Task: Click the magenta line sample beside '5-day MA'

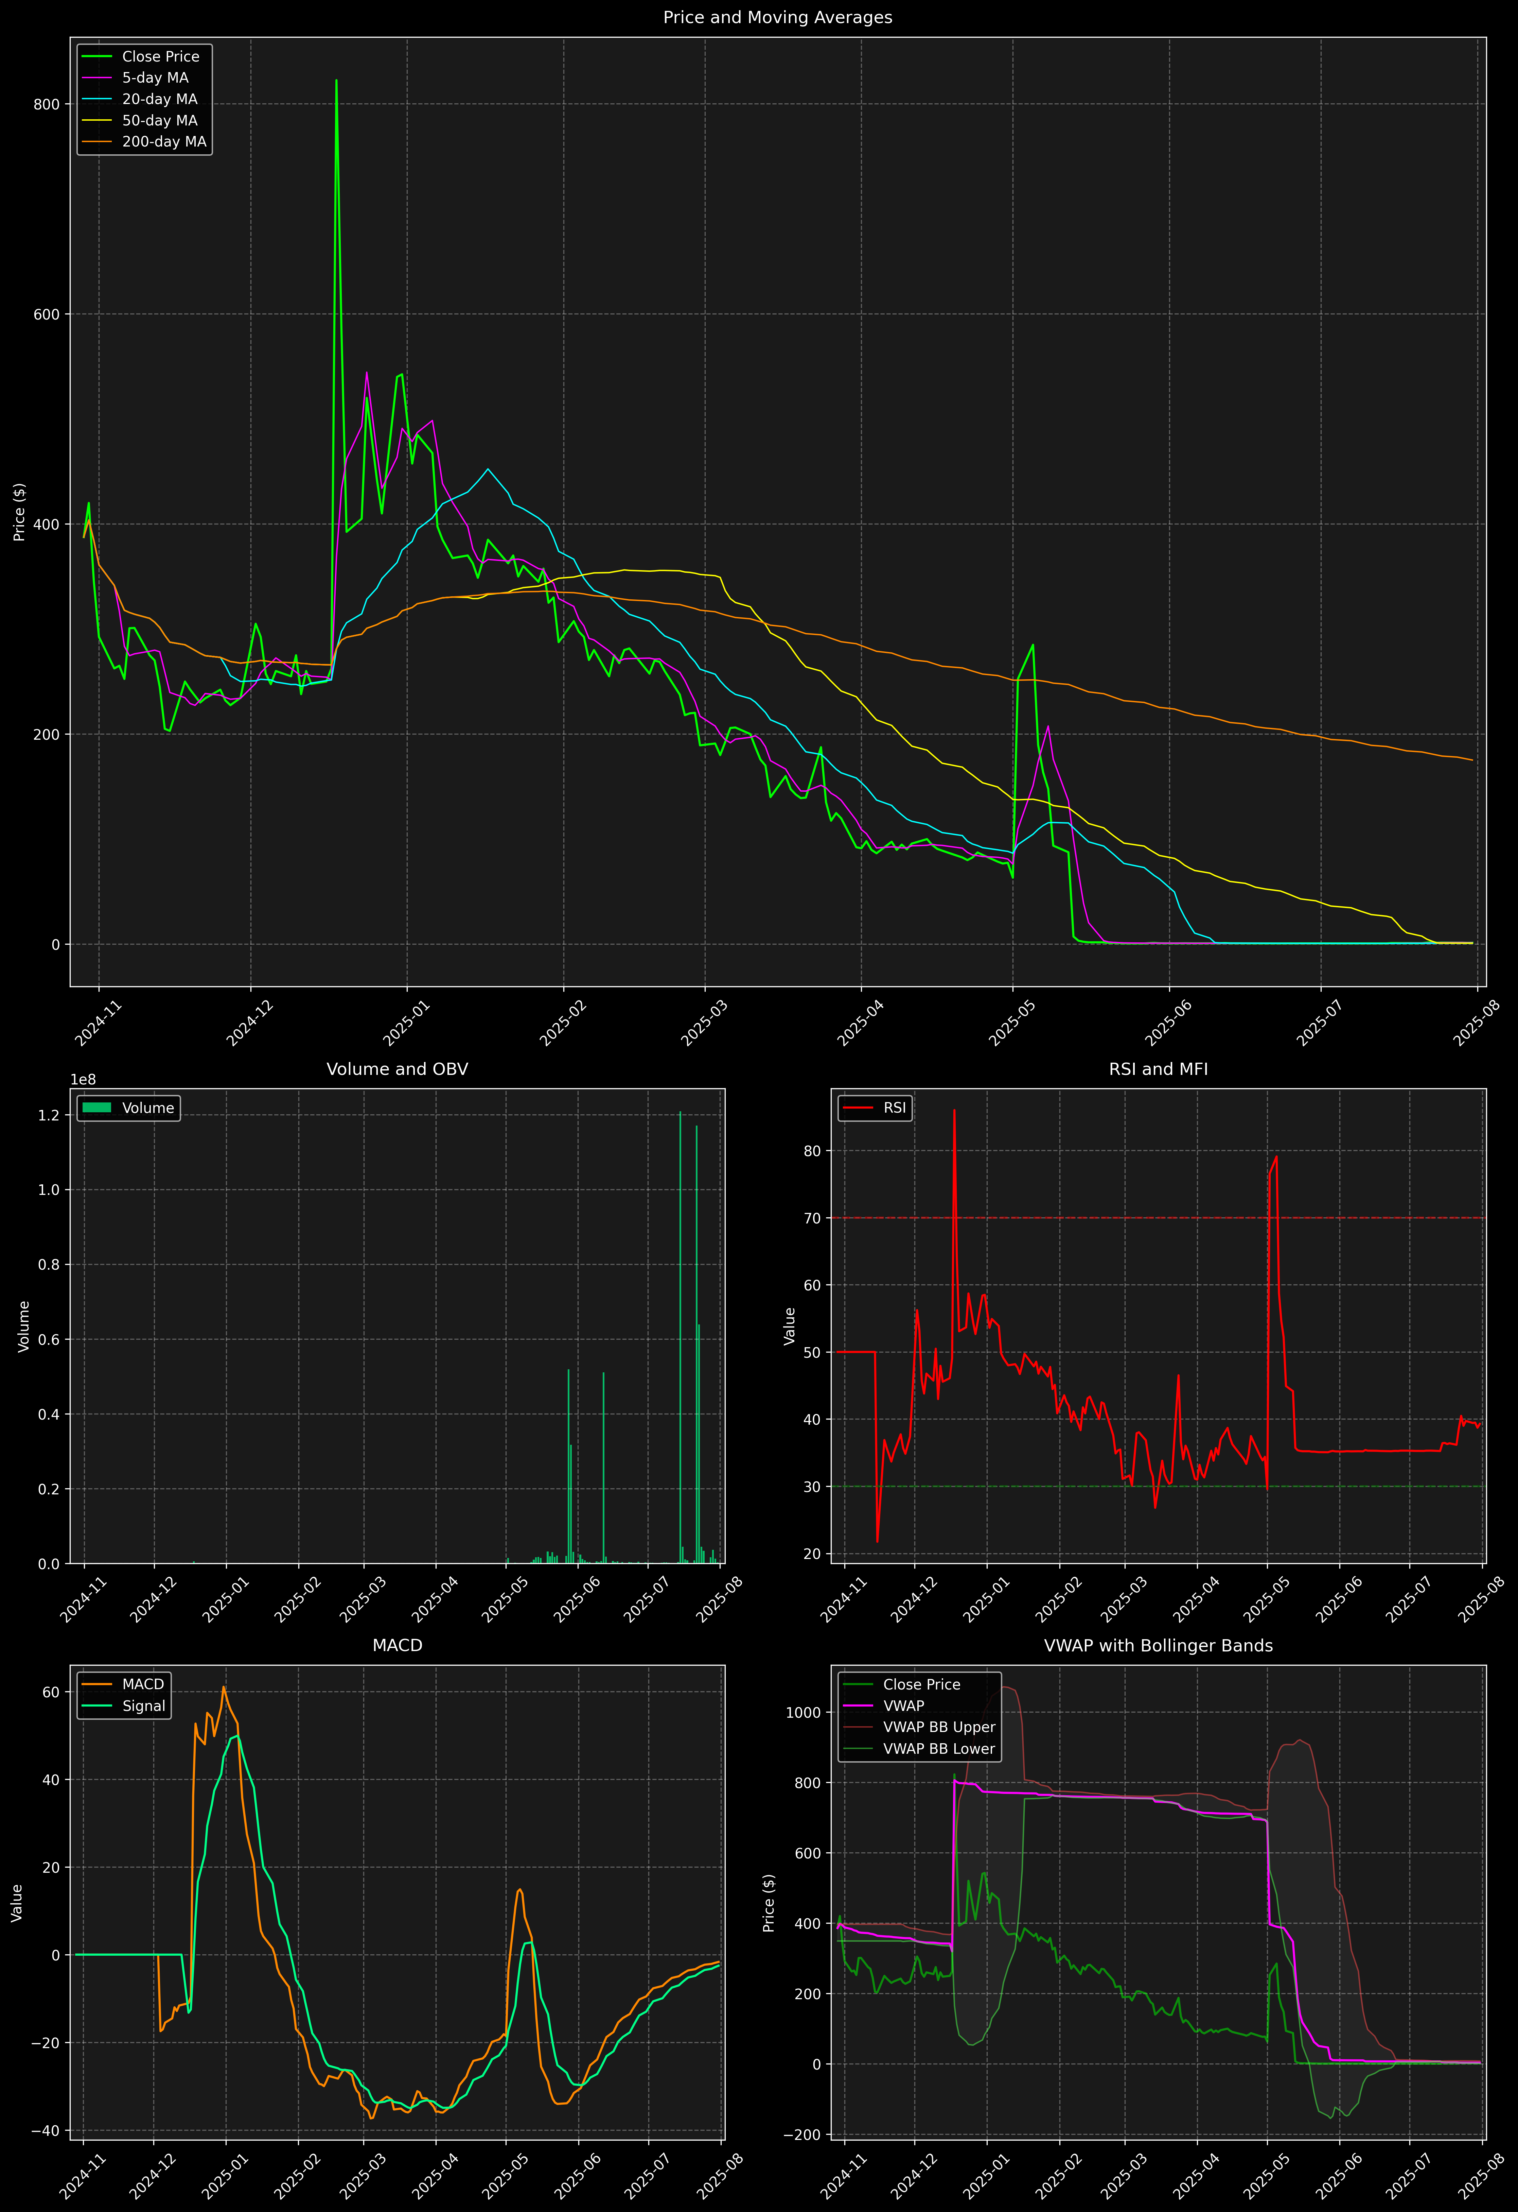Action: point(97,78)
